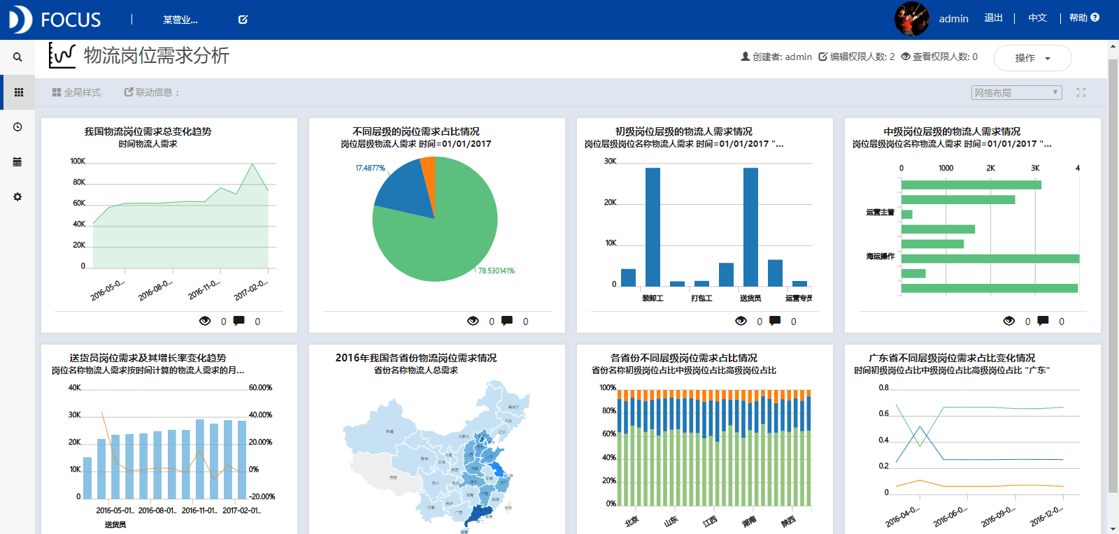The height and width of the screenshot is (534, 1119).
Task: Open the settings gear icon in sidebar
Action: click(17, 197)
